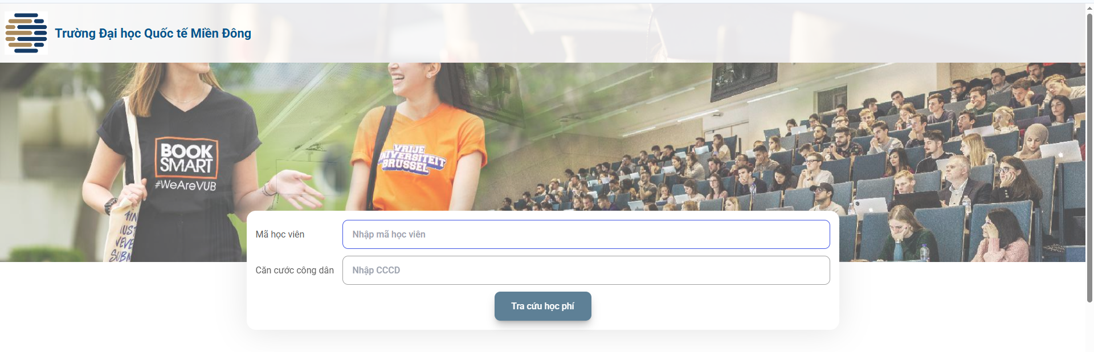This screenshot has height=352, width=1094.
Task: Click the white page area below the form card
Action: click(x=541, y=342)
